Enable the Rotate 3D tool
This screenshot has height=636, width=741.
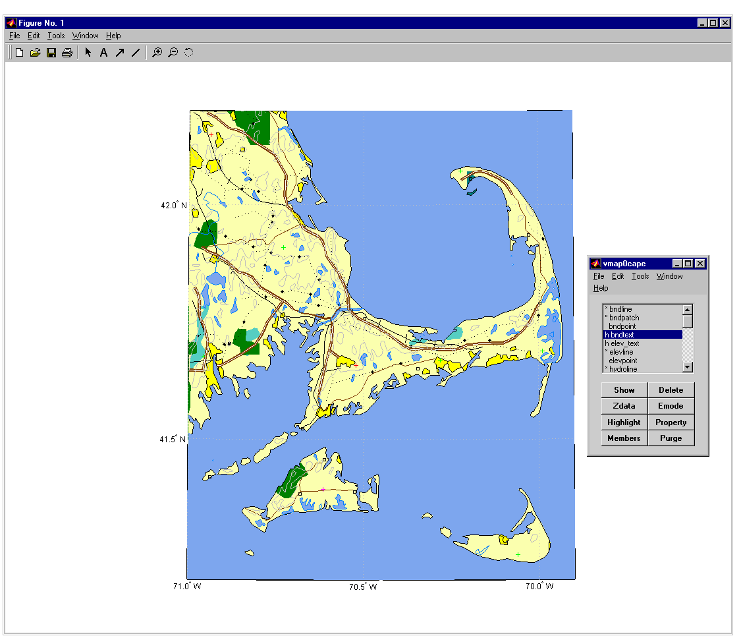point(189,53)
